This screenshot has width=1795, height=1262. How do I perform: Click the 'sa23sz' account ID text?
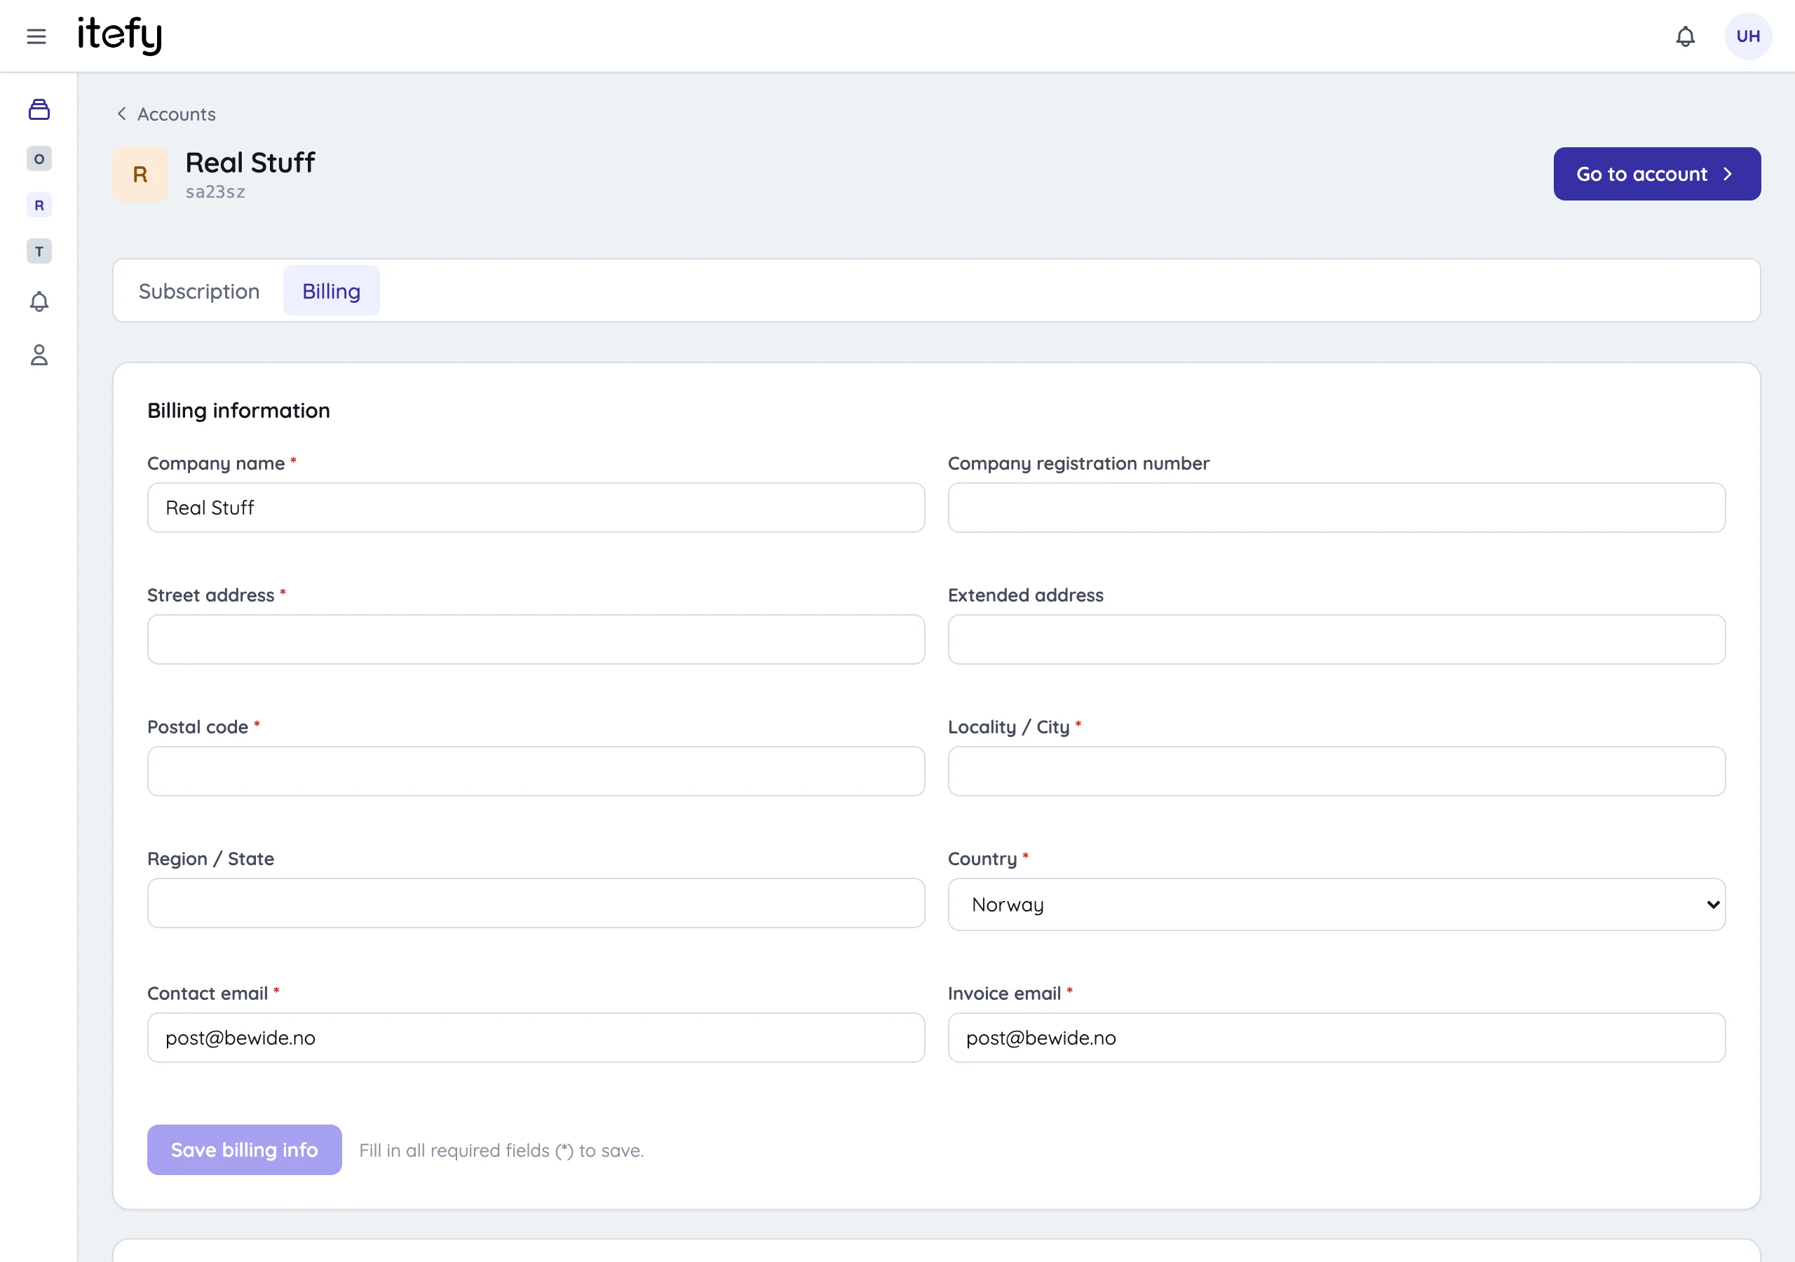click(x=215, y=191)
